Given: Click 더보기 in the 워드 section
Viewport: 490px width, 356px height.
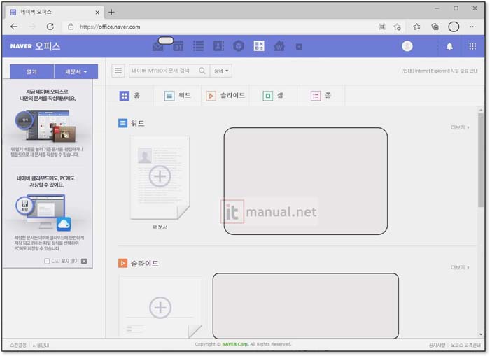Looking at the screenshot, I should pyautogui.click(x=460, y=127).
